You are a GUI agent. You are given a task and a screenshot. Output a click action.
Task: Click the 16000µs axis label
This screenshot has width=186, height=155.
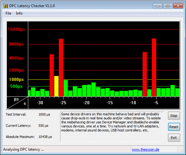click(16, 29)
